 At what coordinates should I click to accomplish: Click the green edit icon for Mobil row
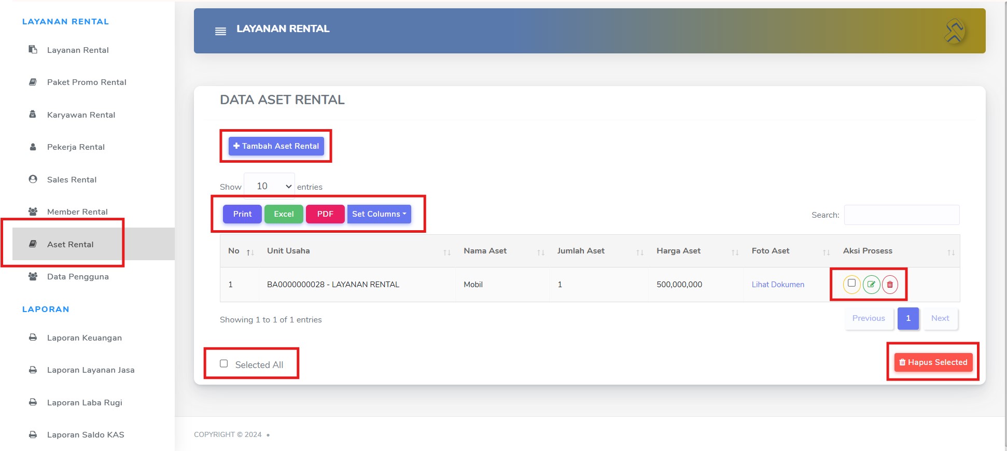tap(871, 284)
